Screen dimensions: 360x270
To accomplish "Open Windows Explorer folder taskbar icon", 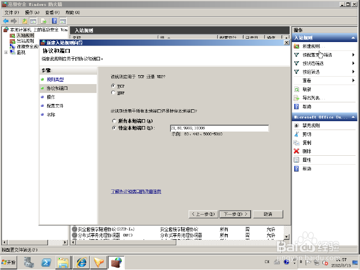I will click(x=63, y=263).
